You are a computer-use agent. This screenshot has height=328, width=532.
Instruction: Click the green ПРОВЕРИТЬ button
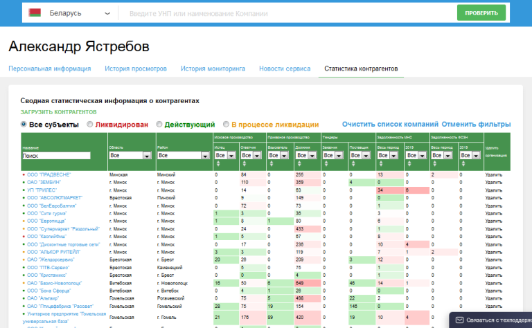coord(481,13)
